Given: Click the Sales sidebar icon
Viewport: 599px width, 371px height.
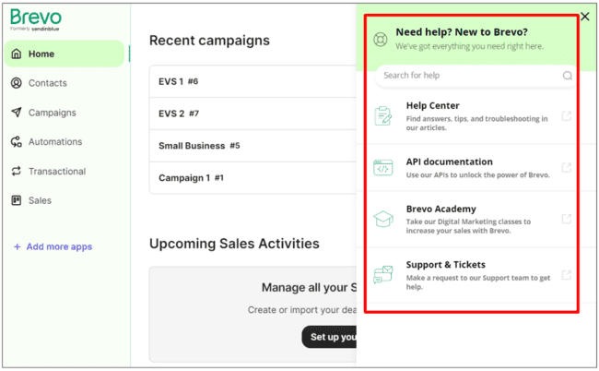Looking at the screenshot, I should pos(17,200).
